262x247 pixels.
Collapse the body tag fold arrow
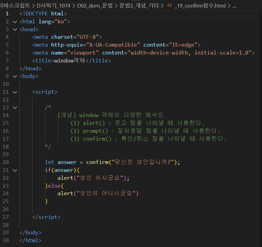[x=15, y=77]
